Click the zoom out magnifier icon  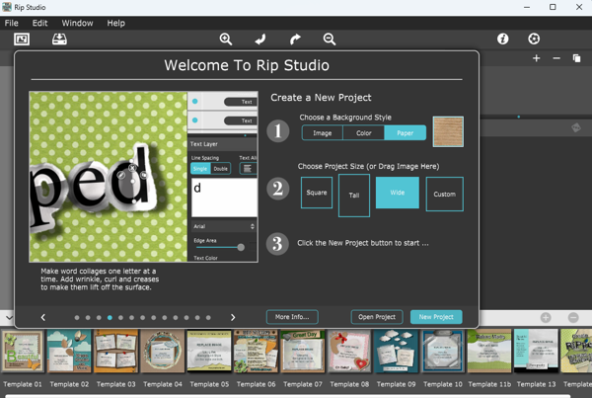click(330, 39)
